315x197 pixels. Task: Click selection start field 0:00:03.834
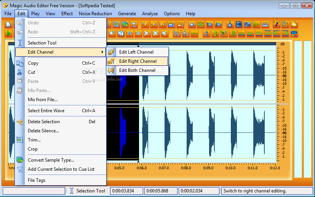pyautogui.click(x=126, y=191)
